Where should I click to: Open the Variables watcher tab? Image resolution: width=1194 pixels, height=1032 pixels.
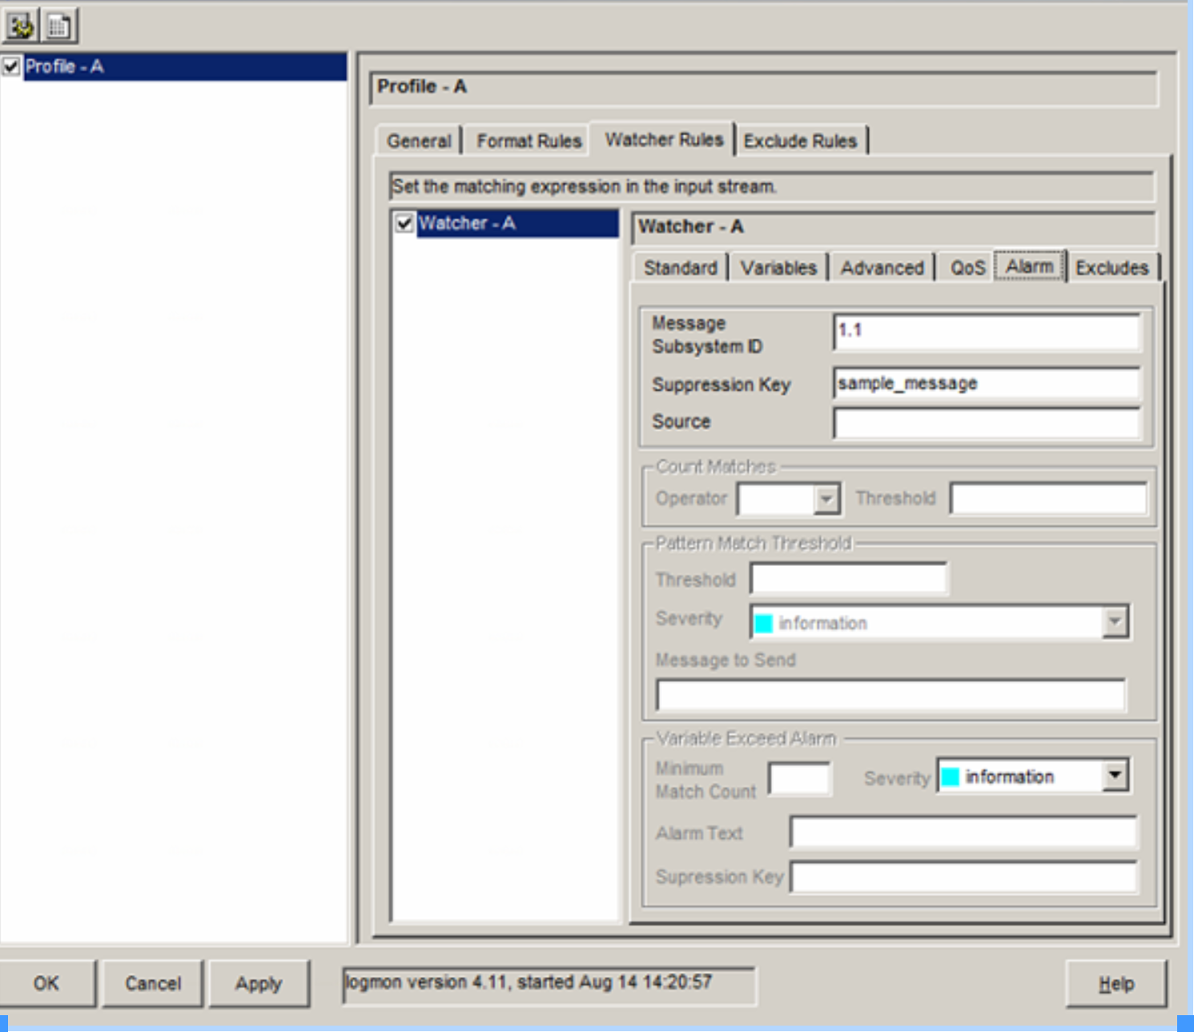coord(778,267)
